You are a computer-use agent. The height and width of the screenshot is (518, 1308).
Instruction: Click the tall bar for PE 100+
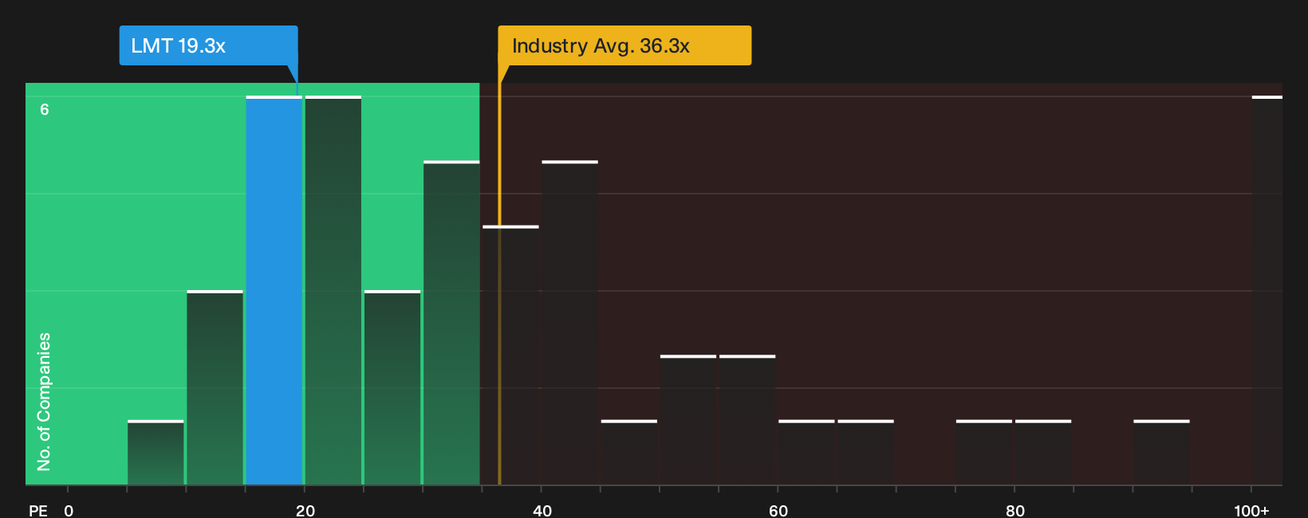click(1267, 290)
